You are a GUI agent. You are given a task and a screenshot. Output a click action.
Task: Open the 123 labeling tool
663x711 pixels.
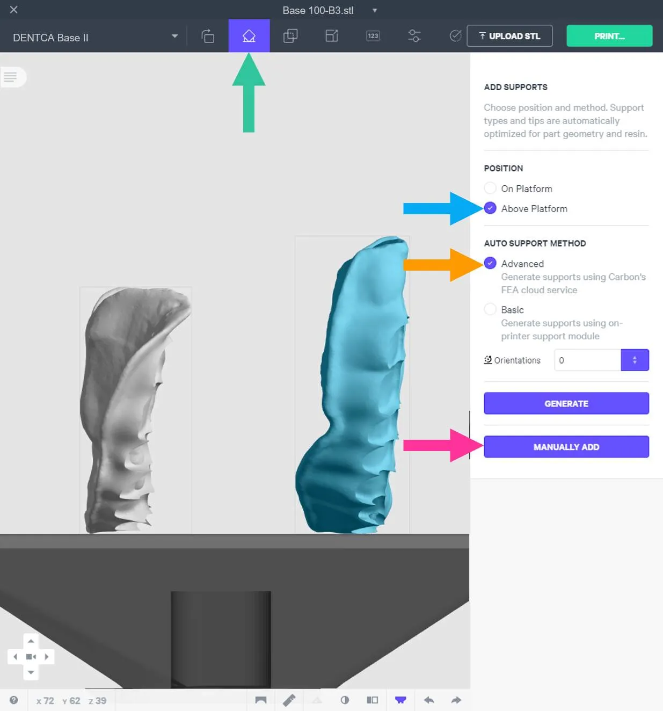[373, 36]
